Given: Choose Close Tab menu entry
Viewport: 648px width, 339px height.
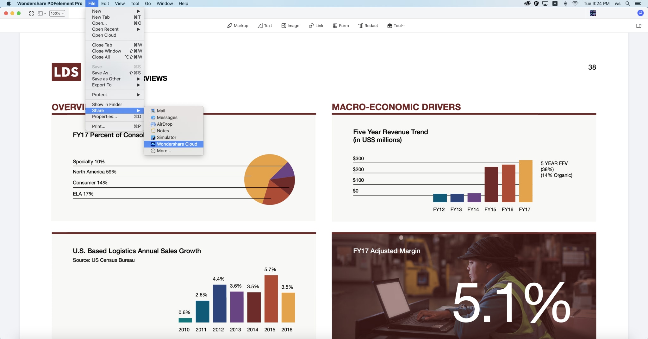Looking at the screenshot, I should [x=115, y=45].
